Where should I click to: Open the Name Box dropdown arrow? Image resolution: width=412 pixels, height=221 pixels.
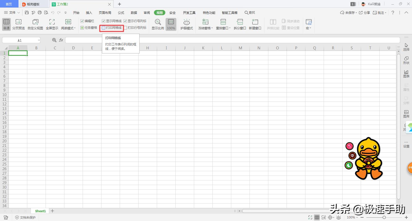39,40
